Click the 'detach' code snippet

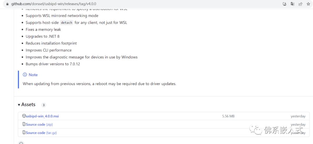tap(66, 23)
